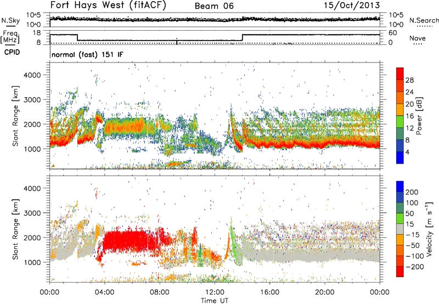Click the '12:00' time tick label
This screenshot has width=439, height=304.
point(215,292)
